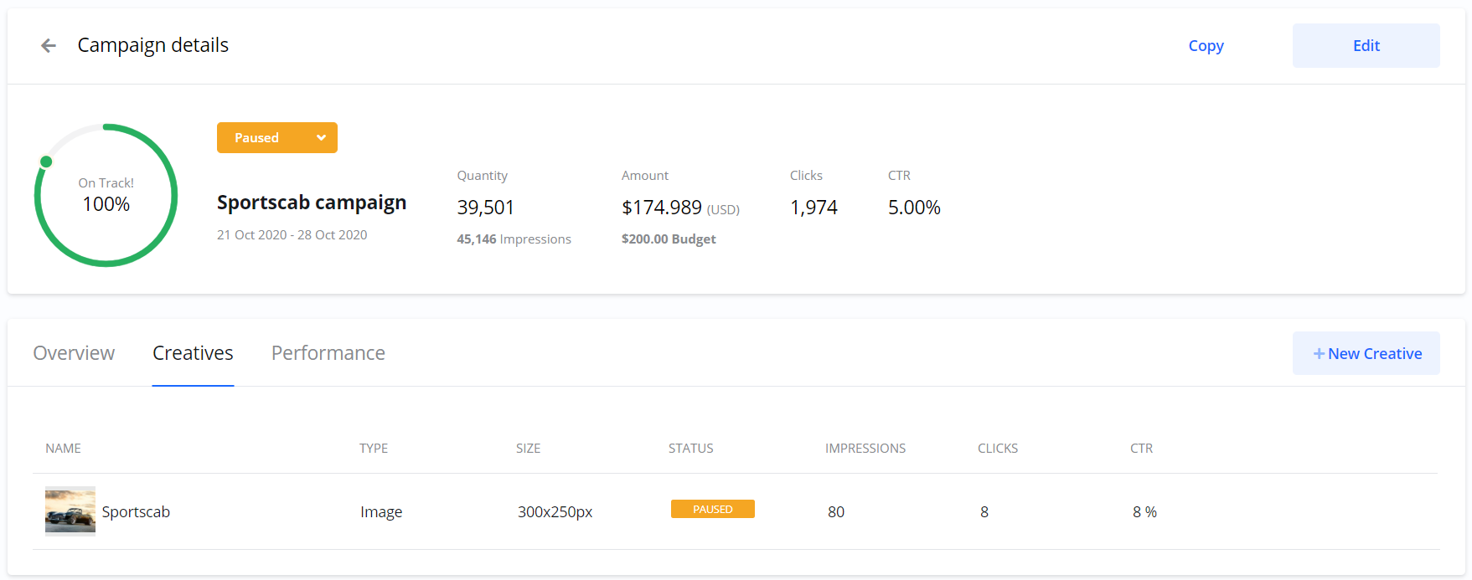Click the Copy link in the header
This screenshot has height=580, width=1472.
pyautogui.click(x=1206, y=46)
